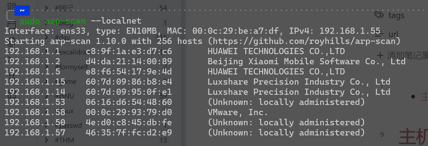The width and height of the screenshot is (428, 146).
Task: Click the VMware, Inc. result line
Action: 238,112
